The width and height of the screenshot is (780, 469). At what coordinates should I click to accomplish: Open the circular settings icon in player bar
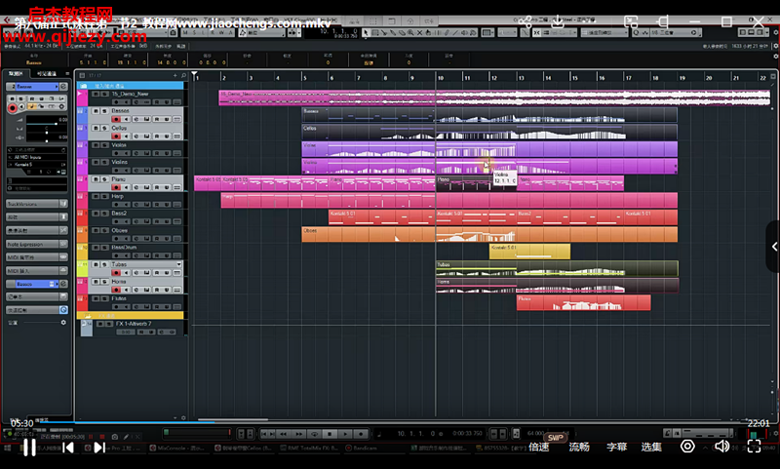click(687, 447)
